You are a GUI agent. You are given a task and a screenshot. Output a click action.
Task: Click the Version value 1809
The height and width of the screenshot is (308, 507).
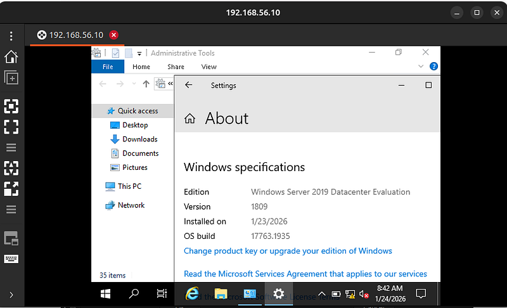[259, 207]
